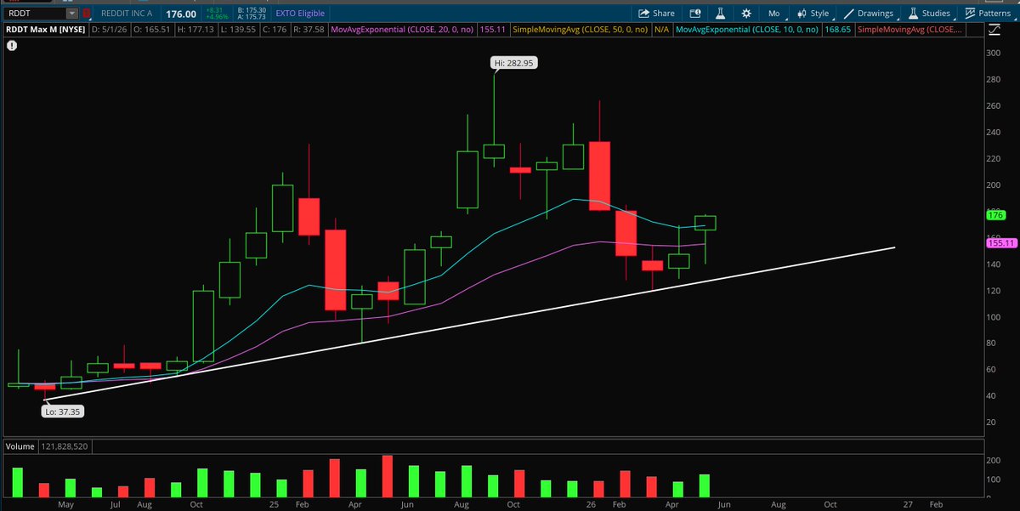The height and width of the screenshot is (511, 1020).
Task: Open the flask icon next to gear
Action: click(x=720, y=14)
